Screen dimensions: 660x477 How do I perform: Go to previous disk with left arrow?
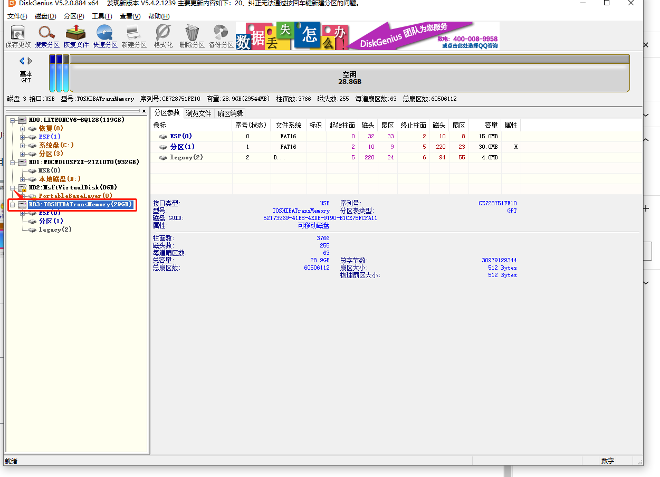(x=22, y=61)
